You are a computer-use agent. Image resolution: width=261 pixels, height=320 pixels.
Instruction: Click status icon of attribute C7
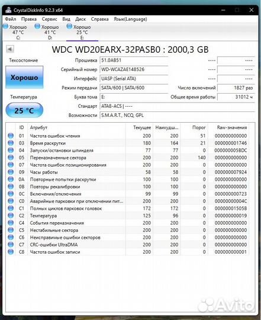click(11, 245)
